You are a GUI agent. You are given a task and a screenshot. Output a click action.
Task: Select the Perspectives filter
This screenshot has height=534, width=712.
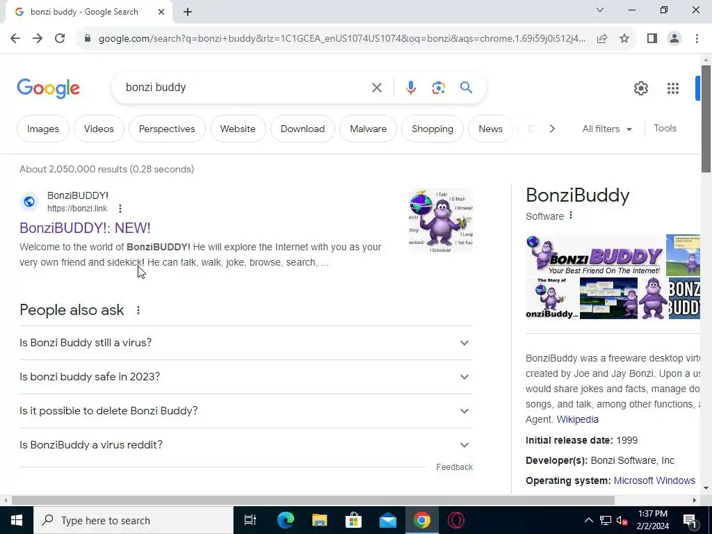[167, 129]
